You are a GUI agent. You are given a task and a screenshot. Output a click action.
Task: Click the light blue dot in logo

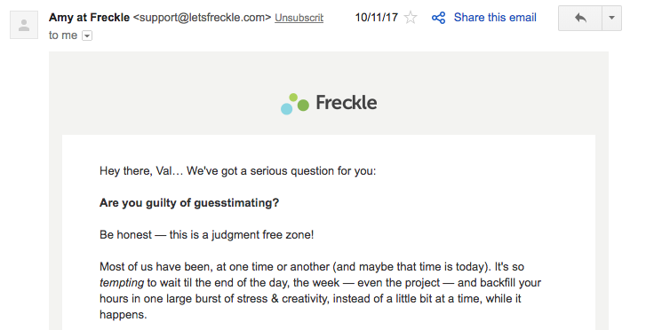tap(287, 109)
